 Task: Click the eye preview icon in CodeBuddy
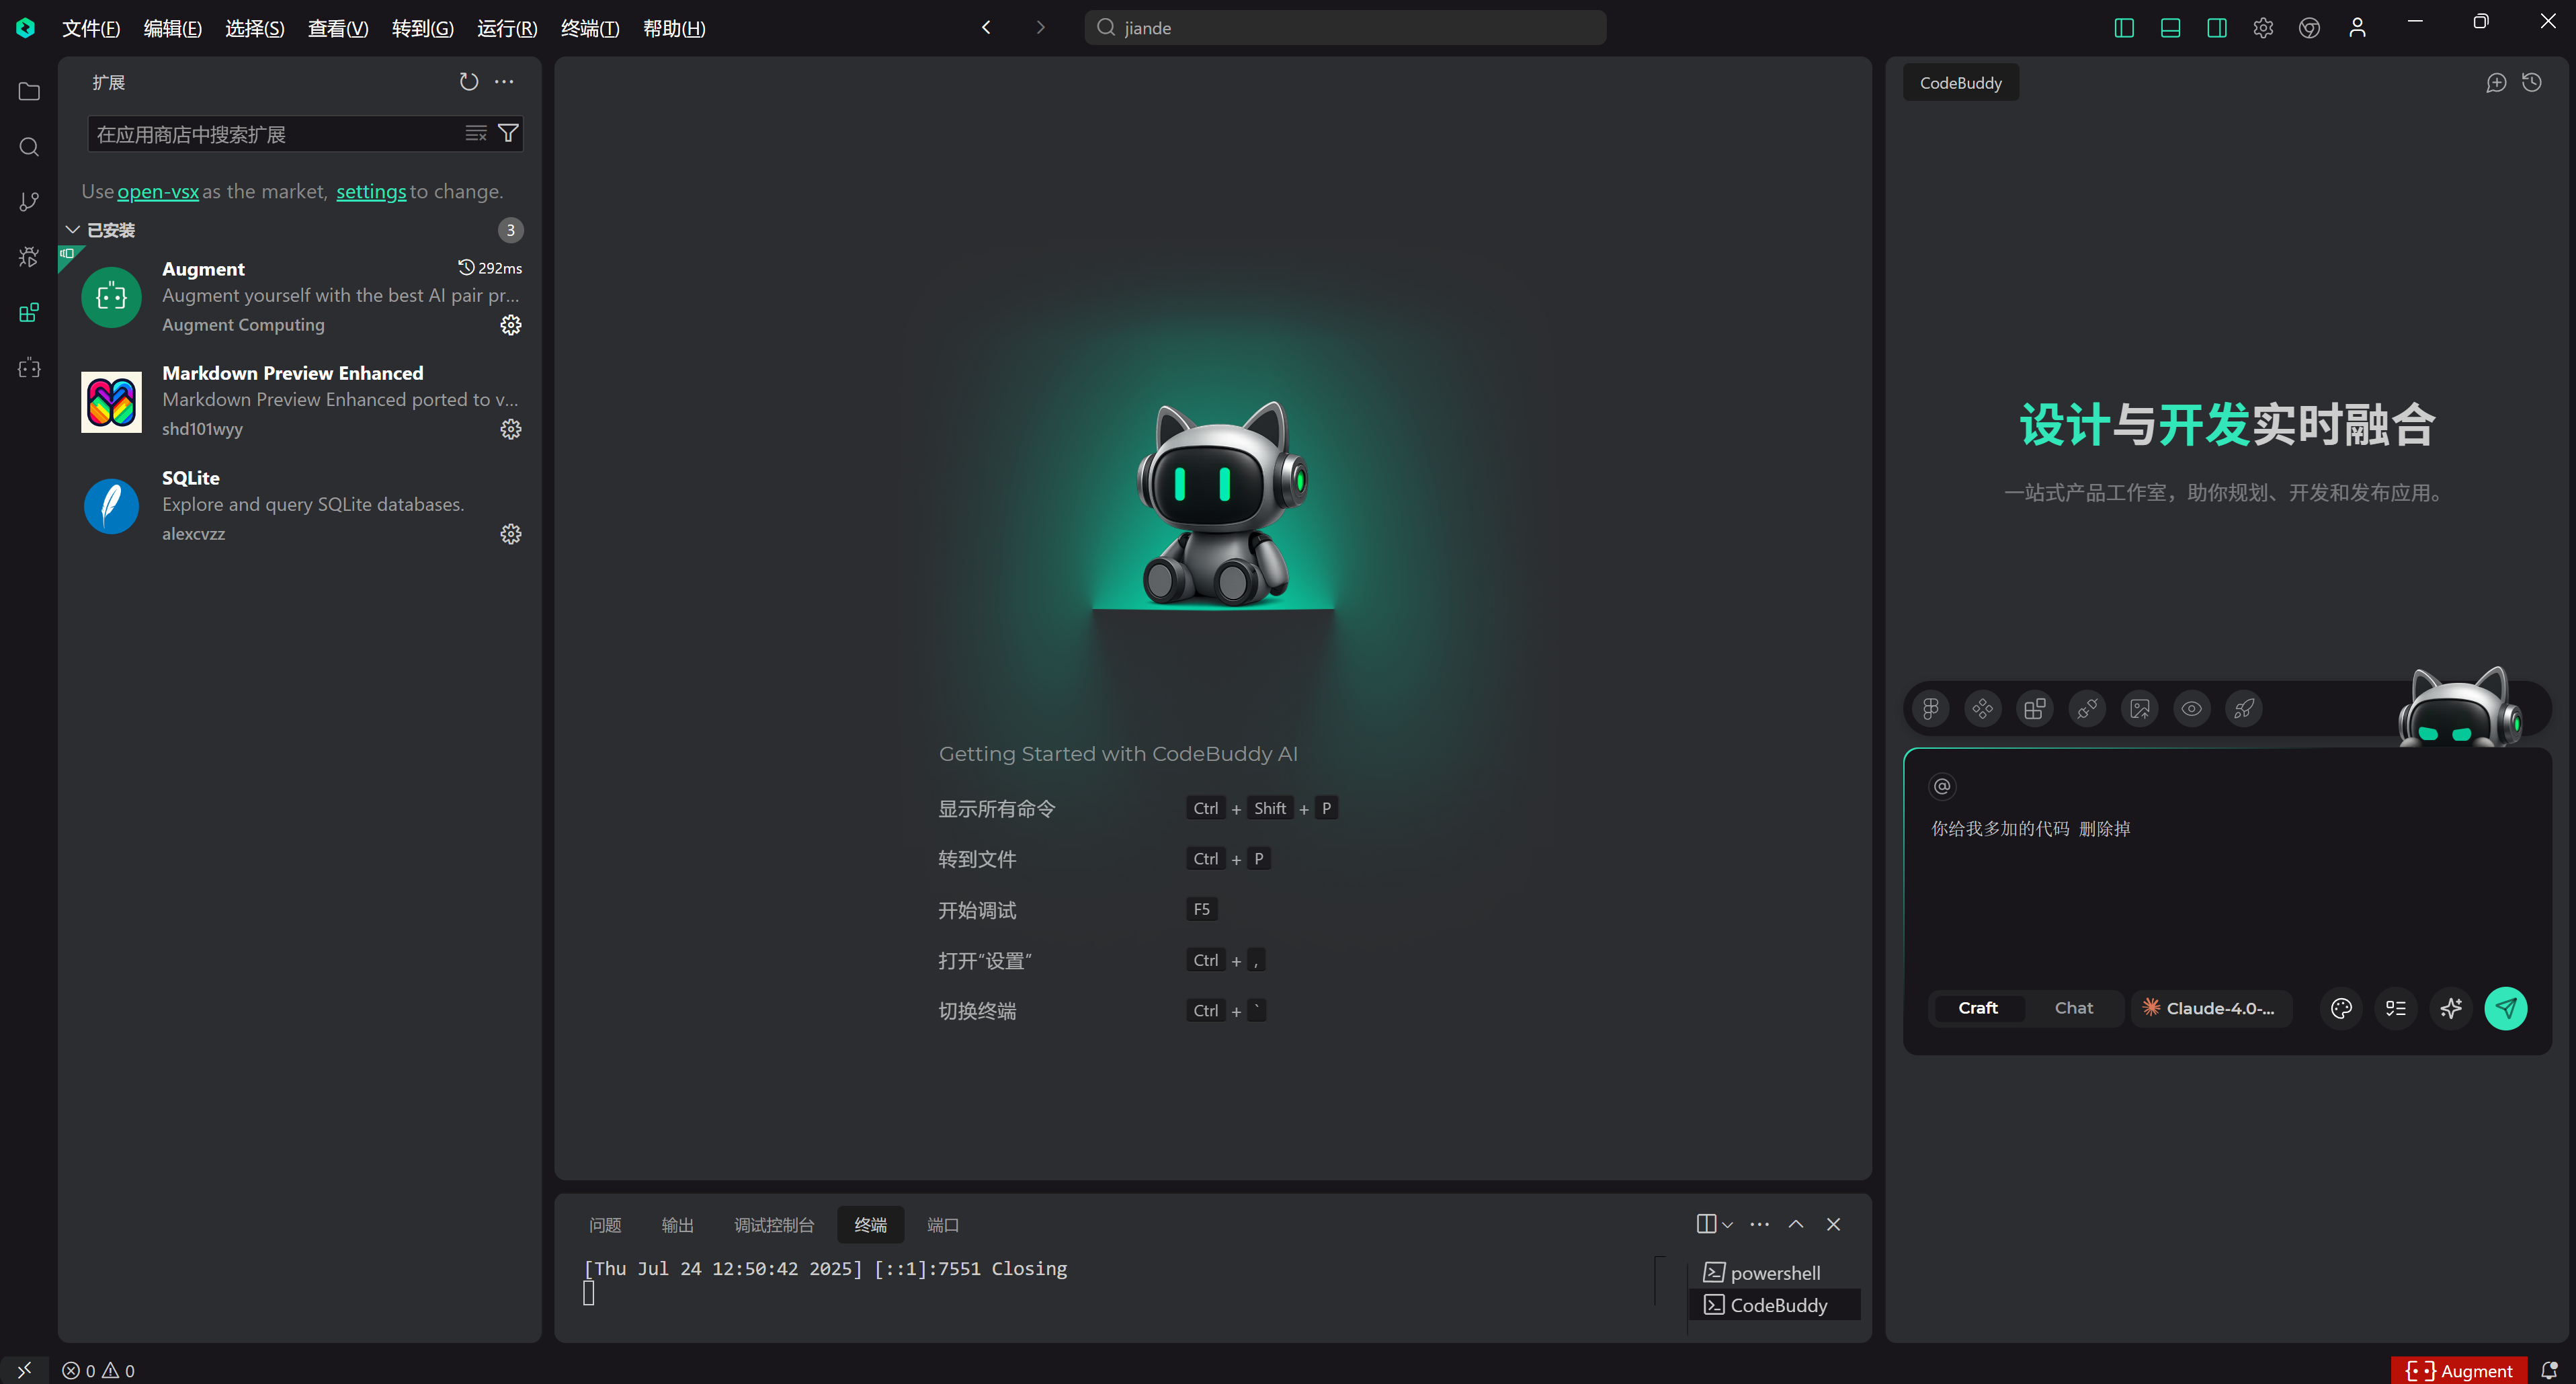(x=2192, y=709)
